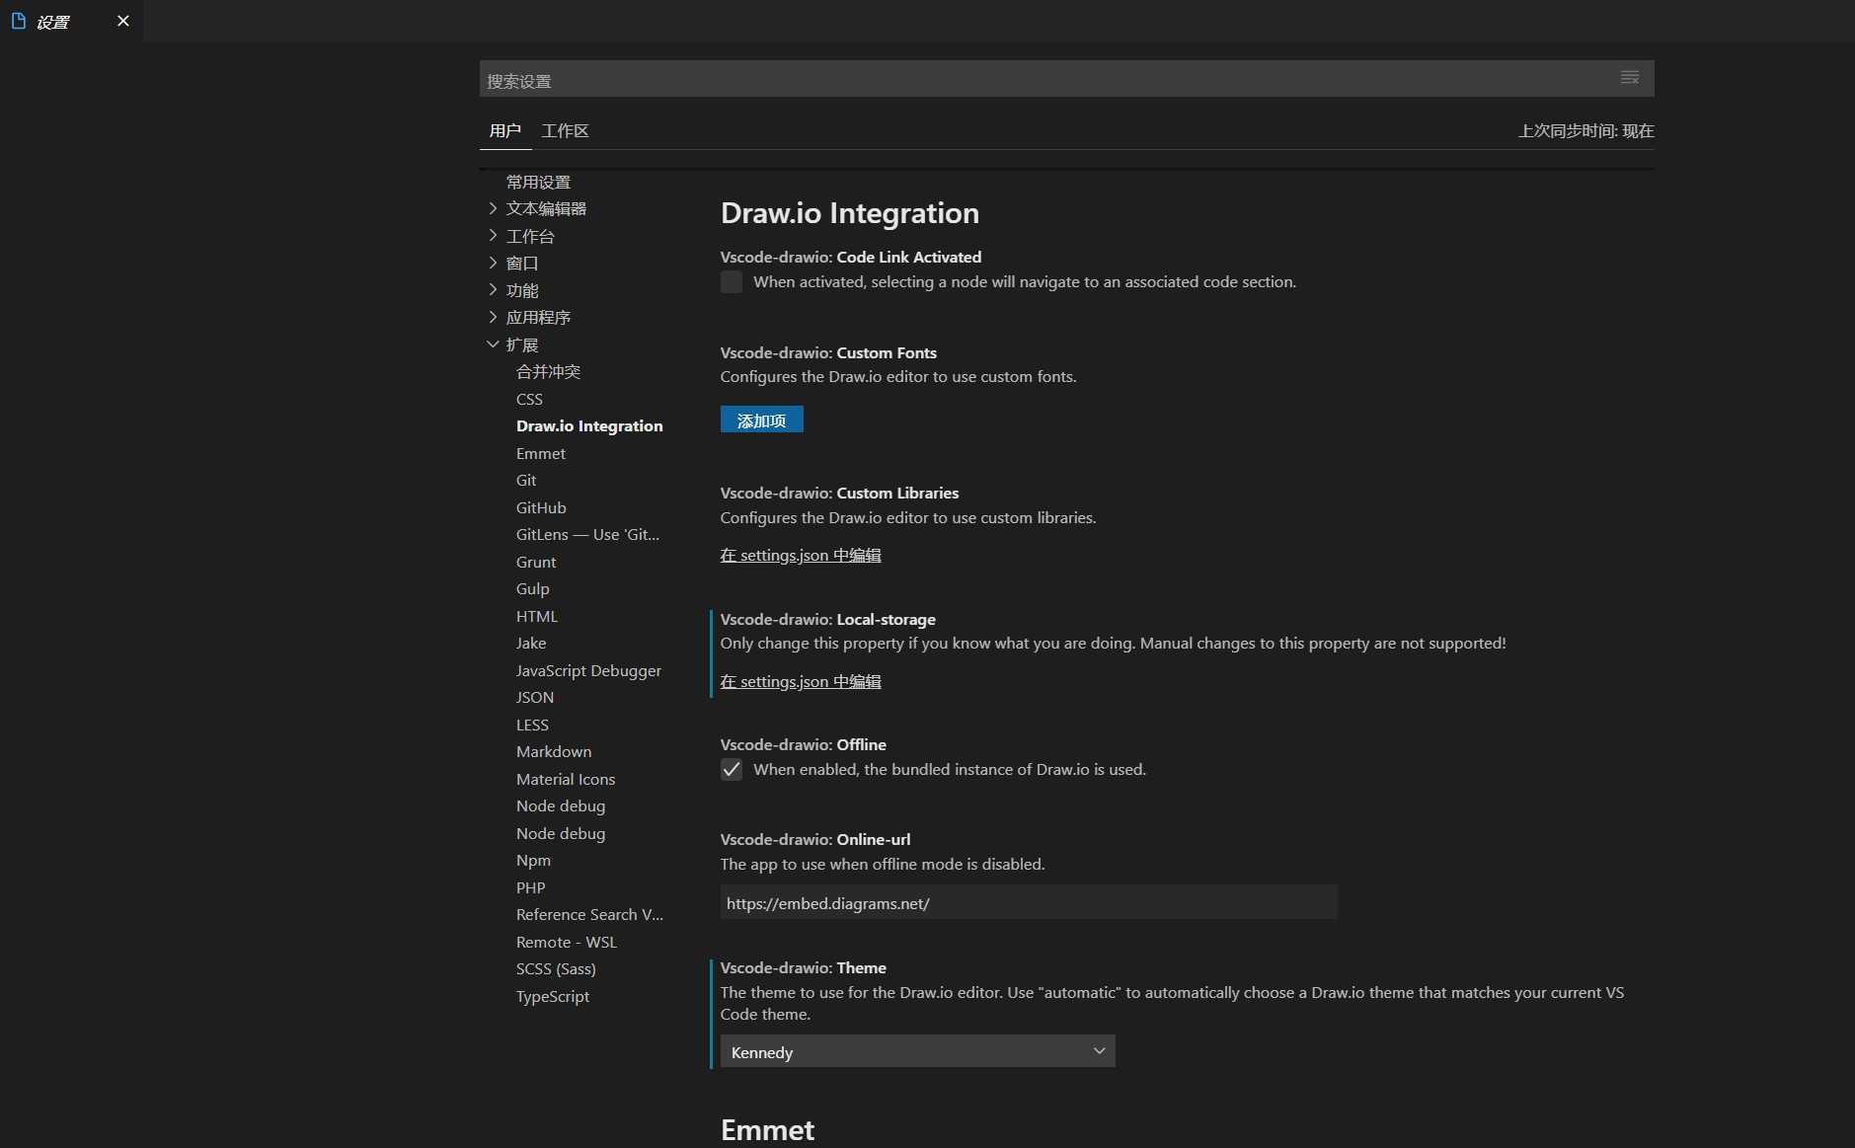The image size is (1855, 1148).
Task: Select 常用设置 in the settings tree
Action: click(x=538, y=182)
